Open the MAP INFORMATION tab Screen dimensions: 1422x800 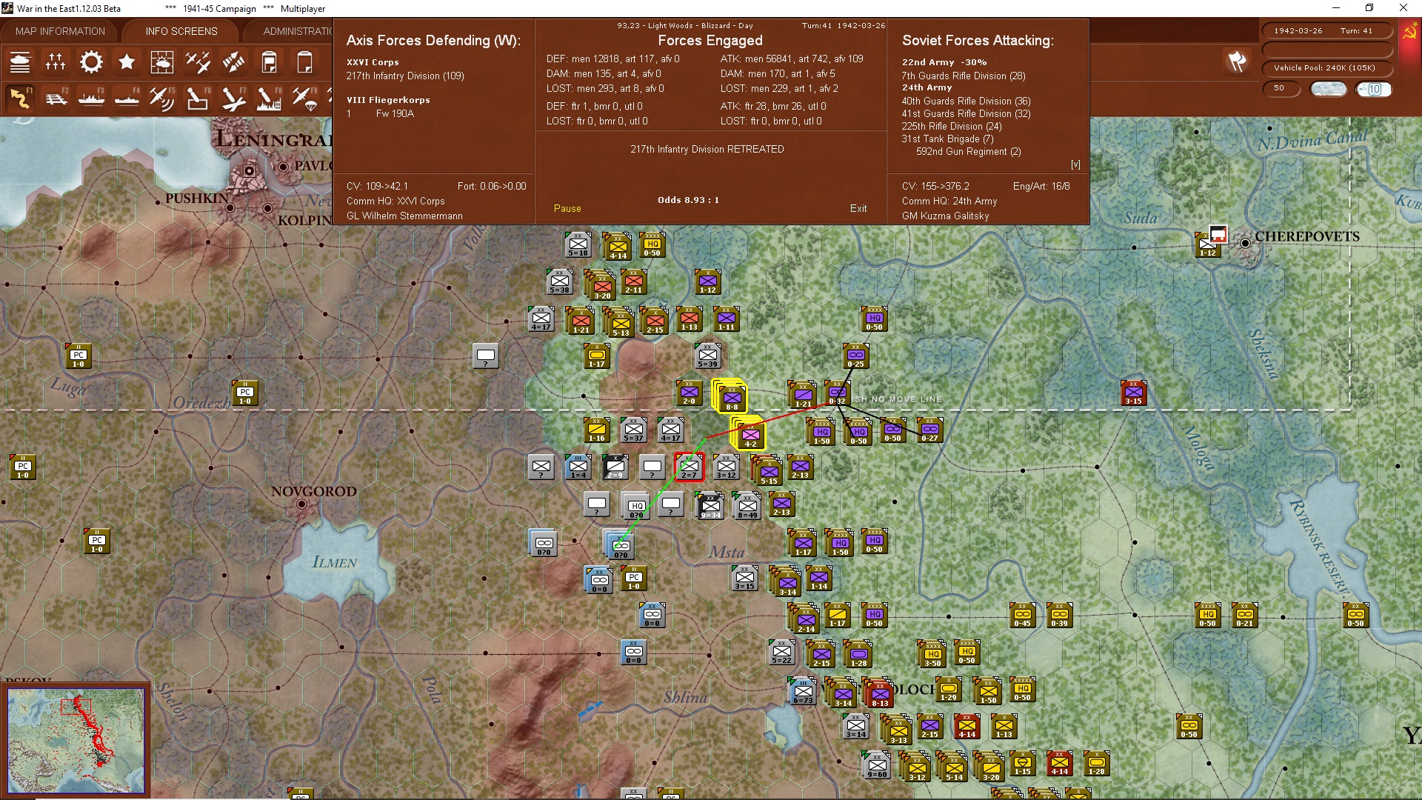(60, 31)
